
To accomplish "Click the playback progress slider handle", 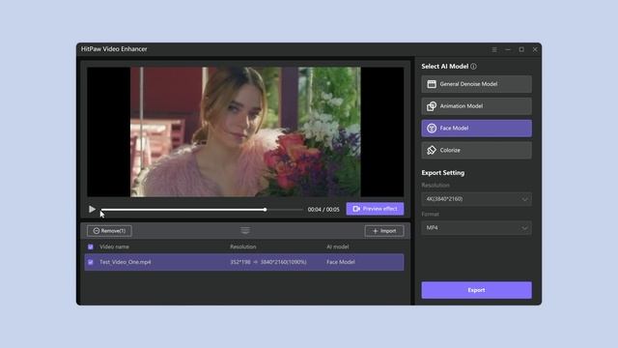I will click(x=266, y=210).
